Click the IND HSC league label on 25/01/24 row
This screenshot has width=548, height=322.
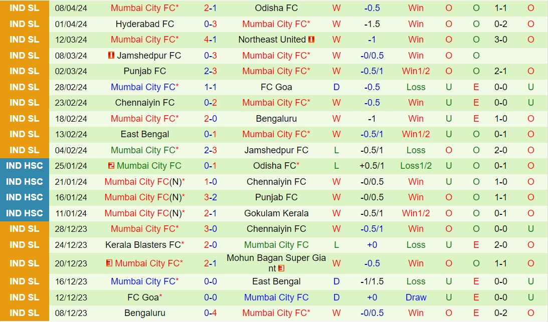(25, 166)
